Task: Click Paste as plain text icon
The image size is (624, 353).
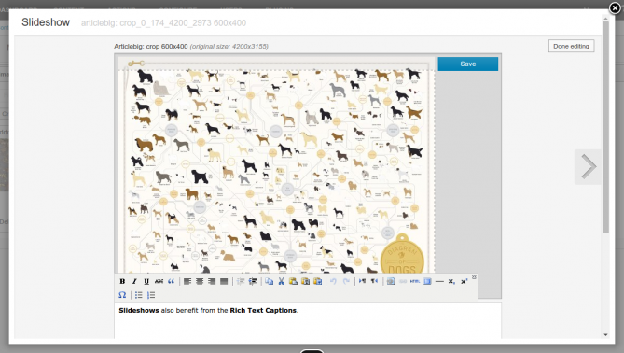Action: (x=306, y=281)
